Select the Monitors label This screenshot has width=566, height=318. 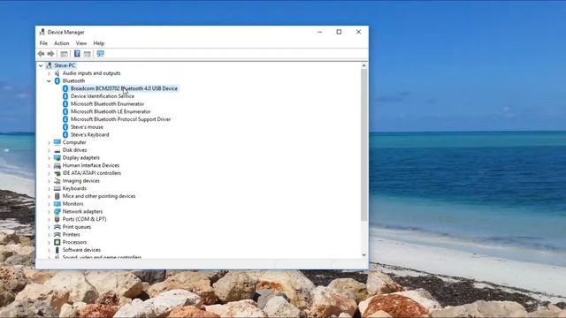[x=73, y=204]
